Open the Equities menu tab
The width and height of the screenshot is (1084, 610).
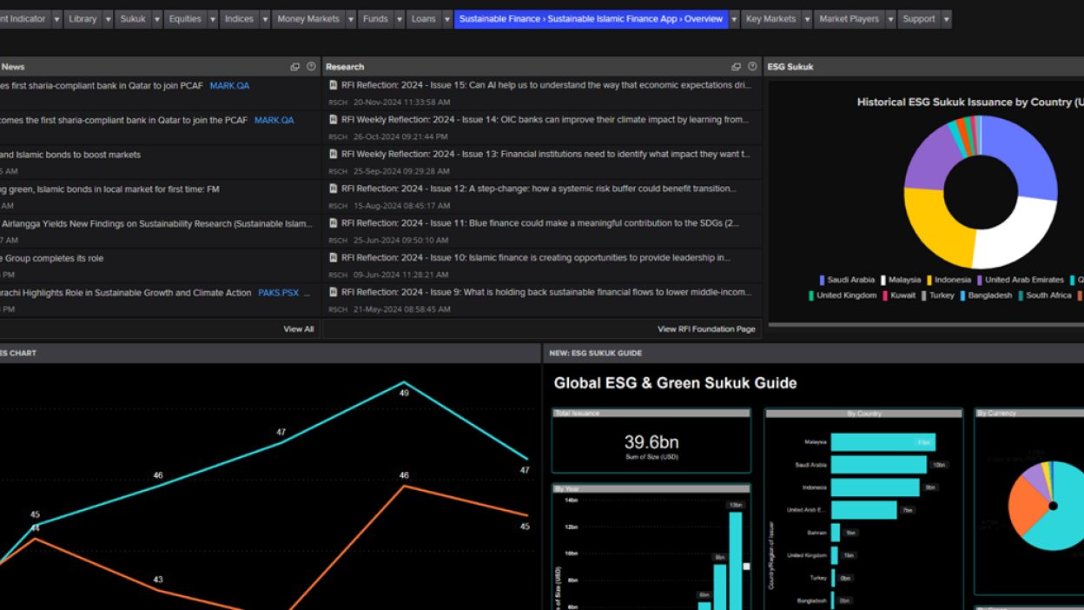pyautogui.click(x=185, y=19)
